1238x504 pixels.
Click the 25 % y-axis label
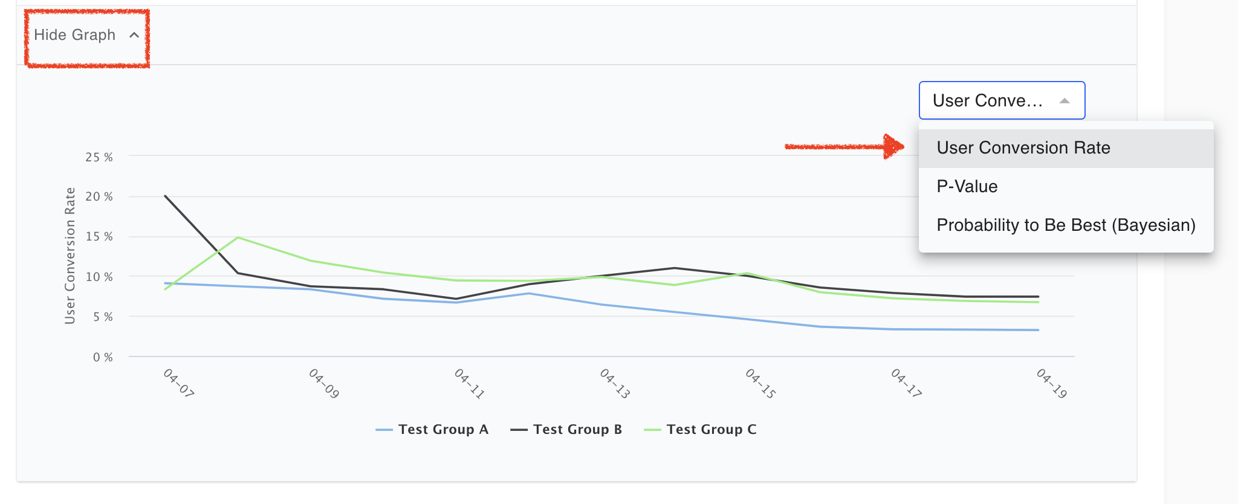[99, 157]
